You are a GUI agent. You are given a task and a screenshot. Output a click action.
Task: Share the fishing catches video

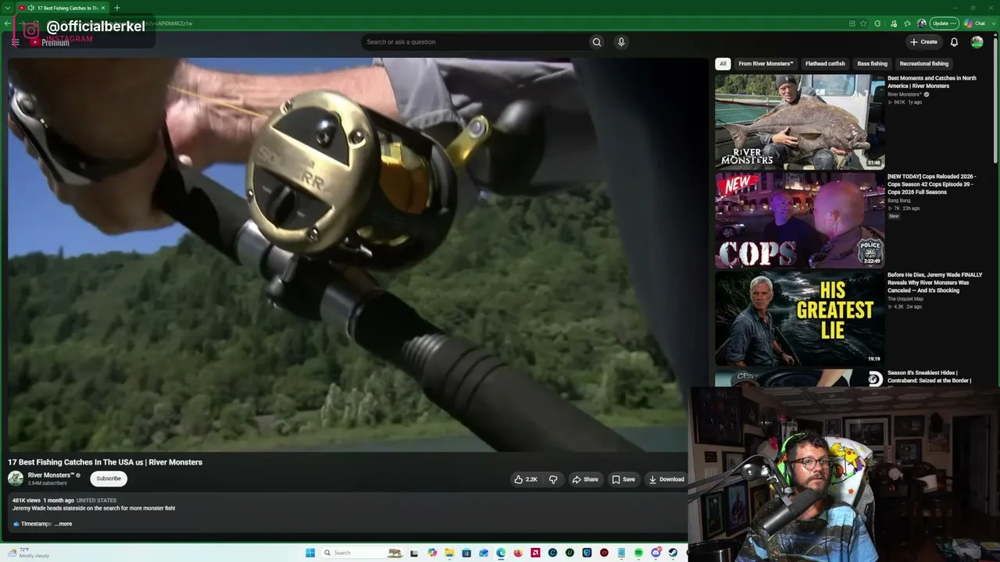point(585,479)
